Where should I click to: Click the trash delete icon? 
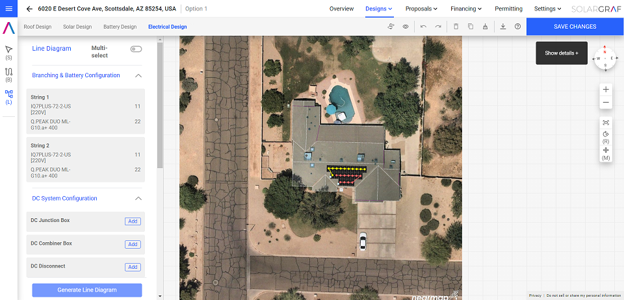(456, 27)
